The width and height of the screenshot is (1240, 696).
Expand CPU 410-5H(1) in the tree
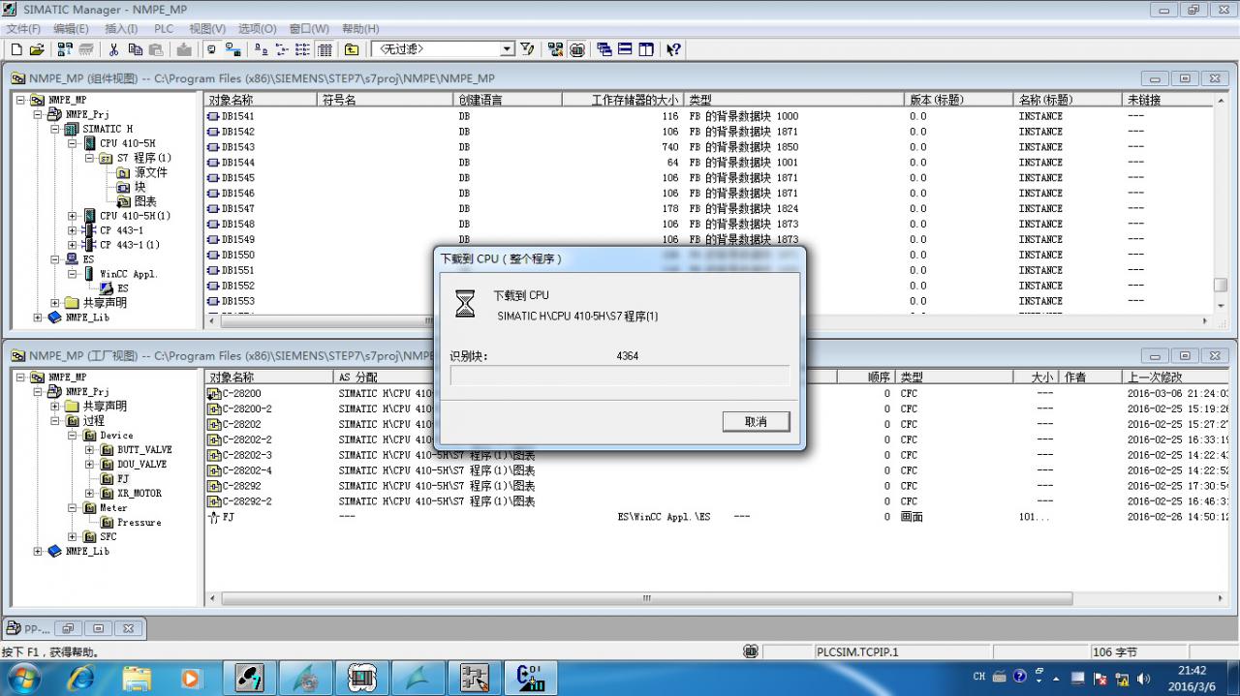[74, 216]
